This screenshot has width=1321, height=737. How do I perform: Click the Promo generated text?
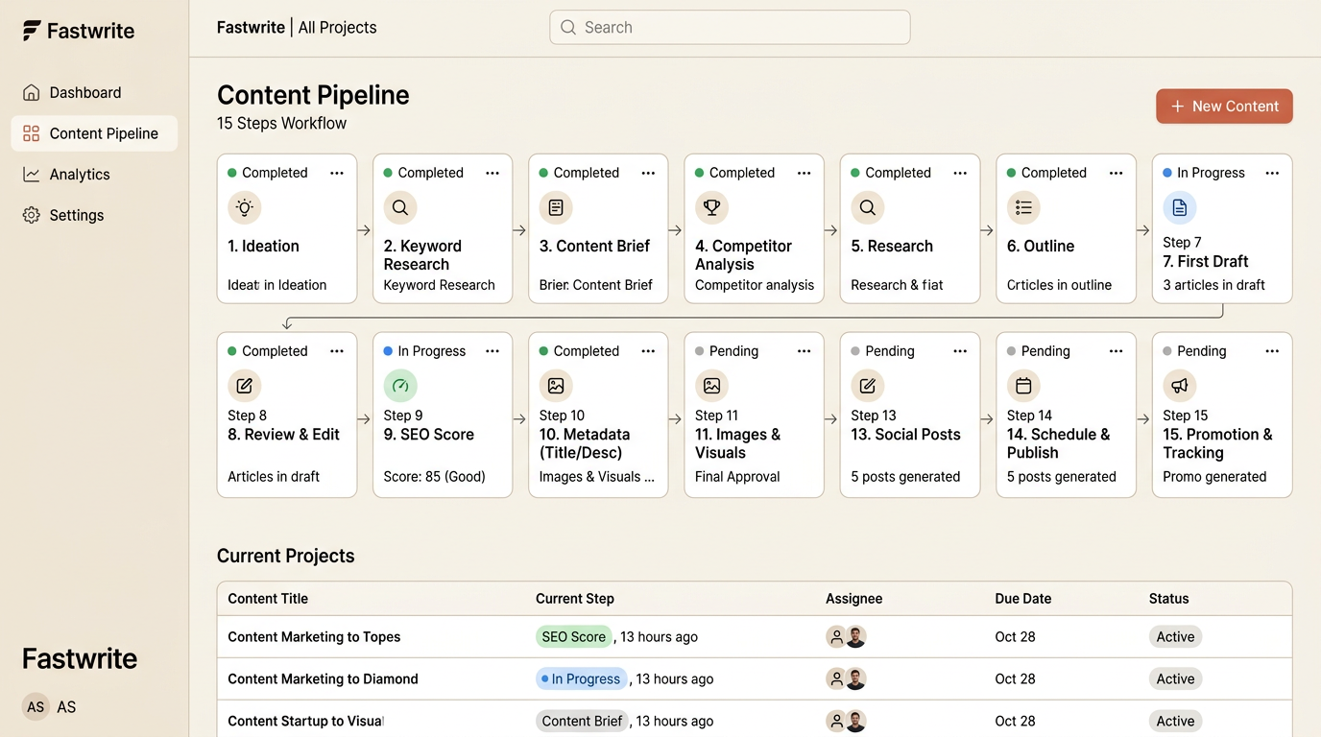pyautogui.click(x=1214, y=477)
